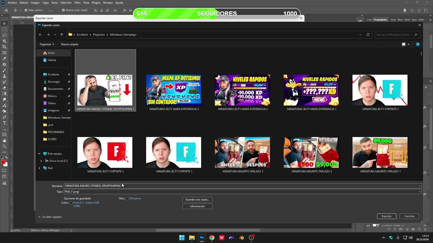The width and height of the screenshot is (433, 243).
Task: Open the Ventana menu
Action: [108, 3]
